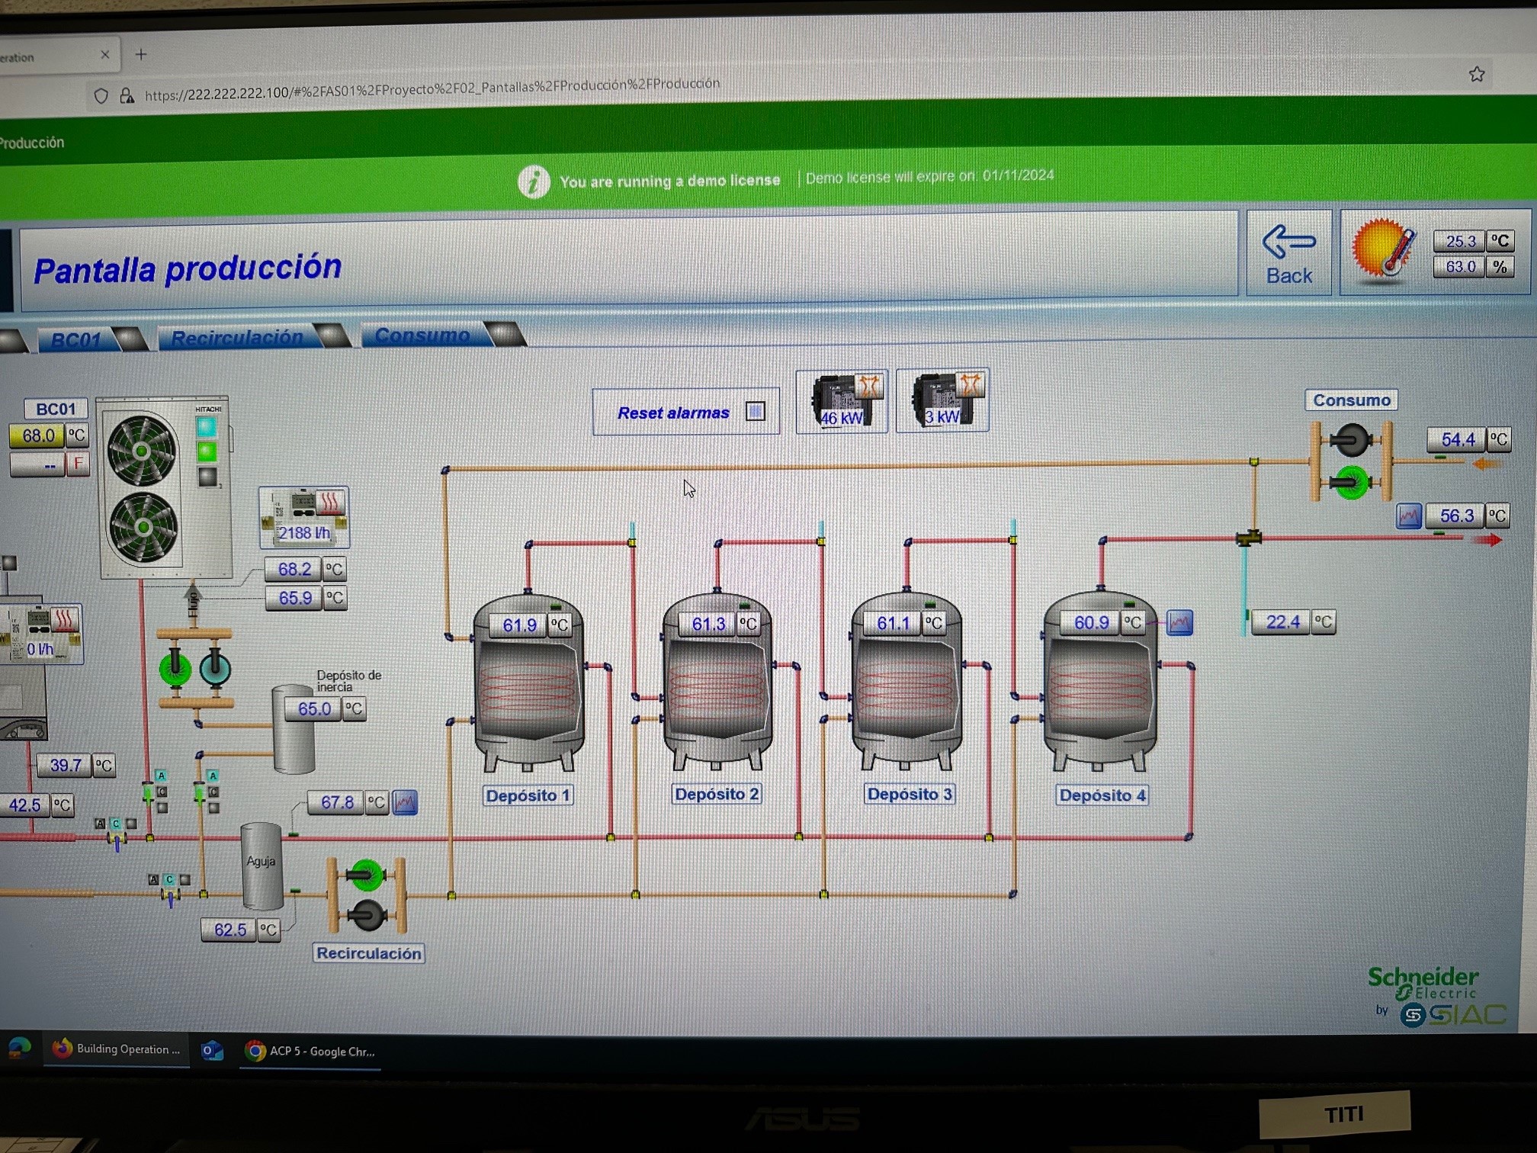Click the 0 l/h flow meter icon
Image resolution: width=1537 pixels, height=1153 pixels.
point(42,634)
